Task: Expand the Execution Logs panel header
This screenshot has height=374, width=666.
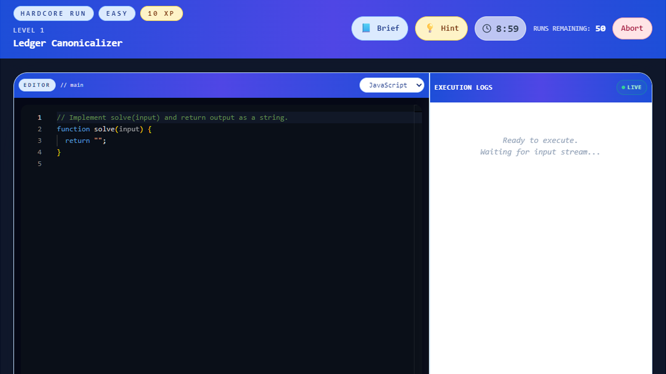Action: click(463, 87)
